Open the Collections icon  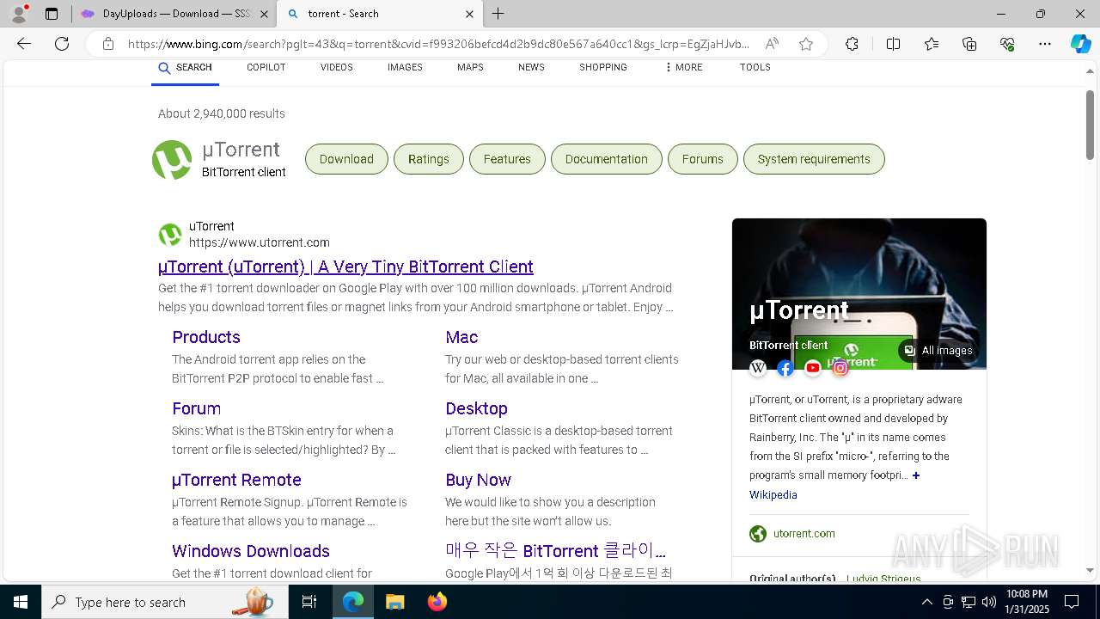pyautogui.click(x=969, y=44)
